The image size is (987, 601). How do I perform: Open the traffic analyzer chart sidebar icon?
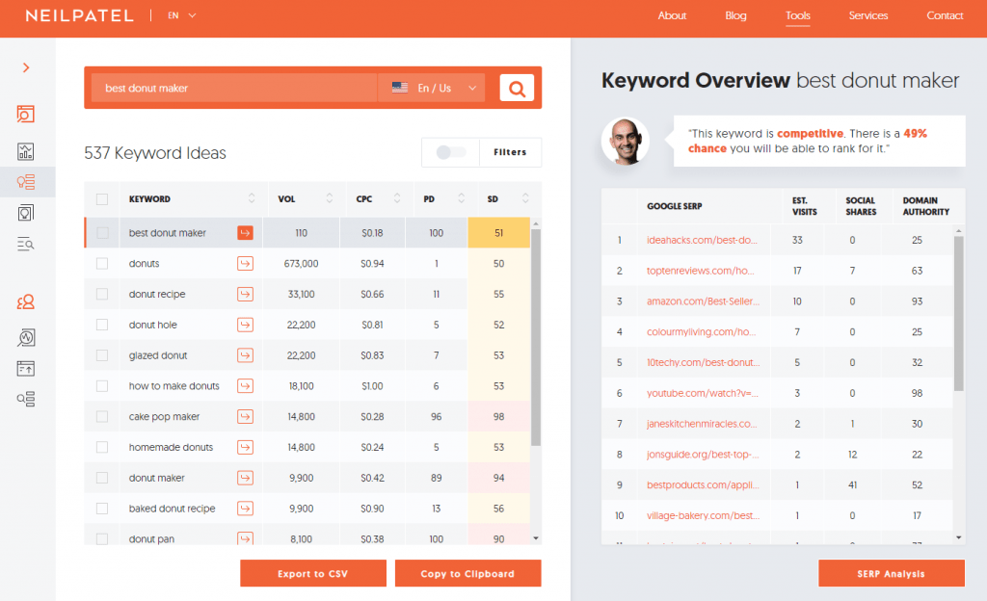pos(26,151)
